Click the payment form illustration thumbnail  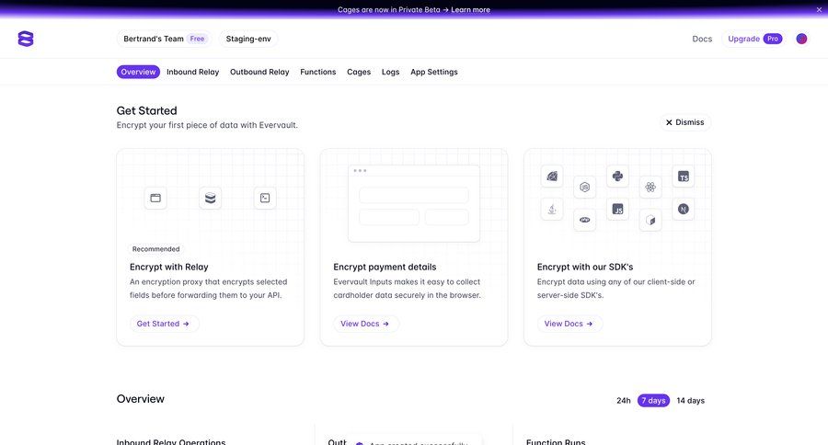[414, 203]
